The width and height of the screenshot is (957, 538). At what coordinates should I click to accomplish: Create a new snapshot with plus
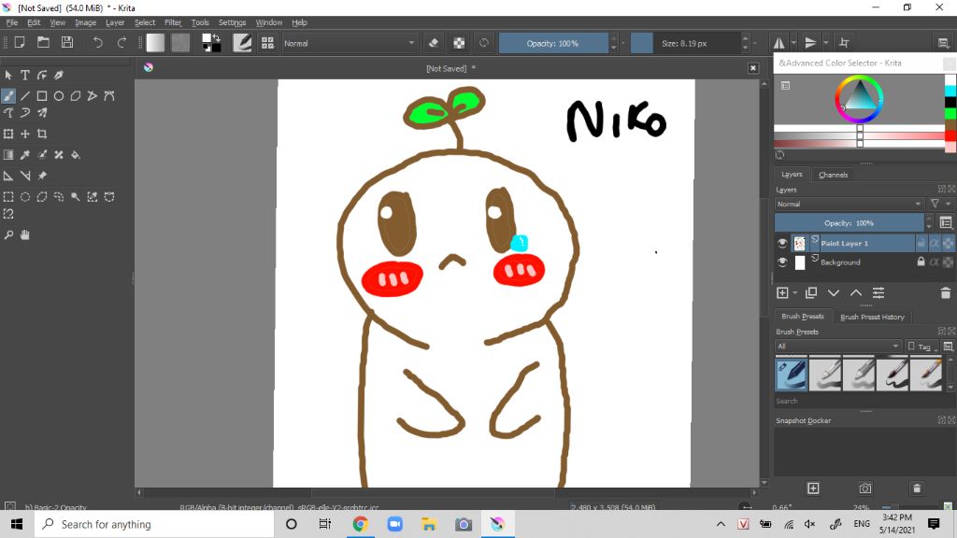(813, 488)
